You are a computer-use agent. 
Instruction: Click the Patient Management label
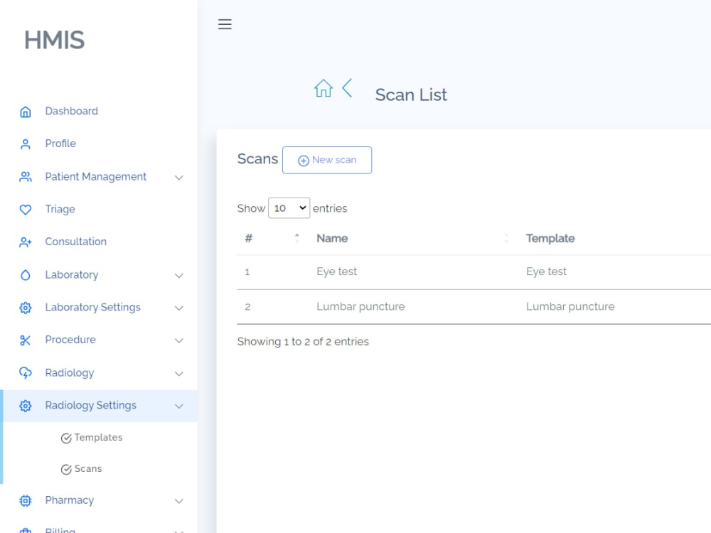point(96,177)
